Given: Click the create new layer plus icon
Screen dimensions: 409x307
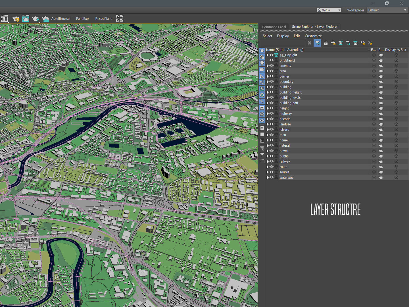Looking at the screenshot, I should 333,43.
